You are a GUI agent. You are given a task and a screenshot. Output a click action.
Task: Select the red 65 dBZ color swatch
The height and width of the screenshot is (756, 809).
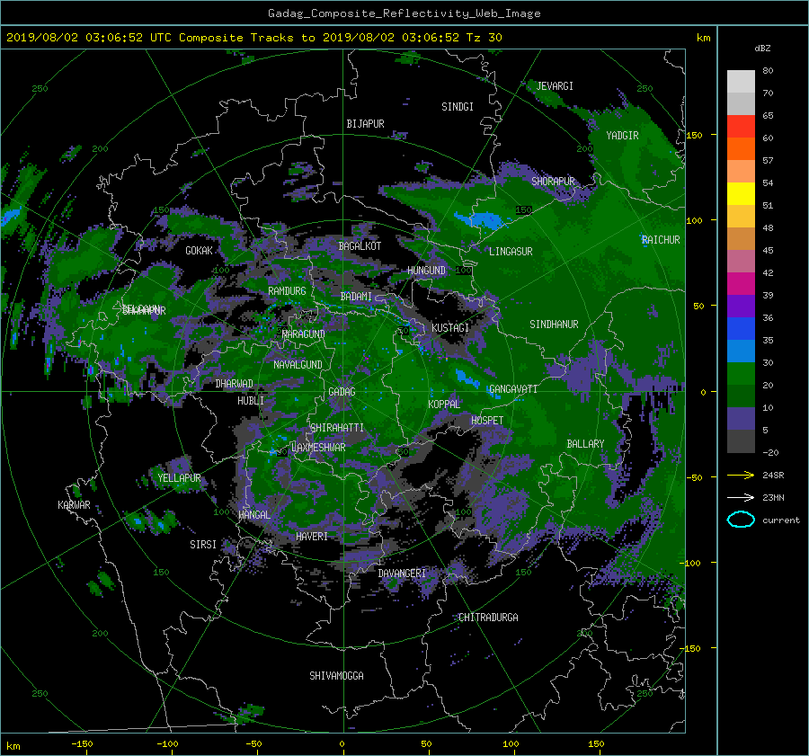pyautogui.click(x=741, y=126)
